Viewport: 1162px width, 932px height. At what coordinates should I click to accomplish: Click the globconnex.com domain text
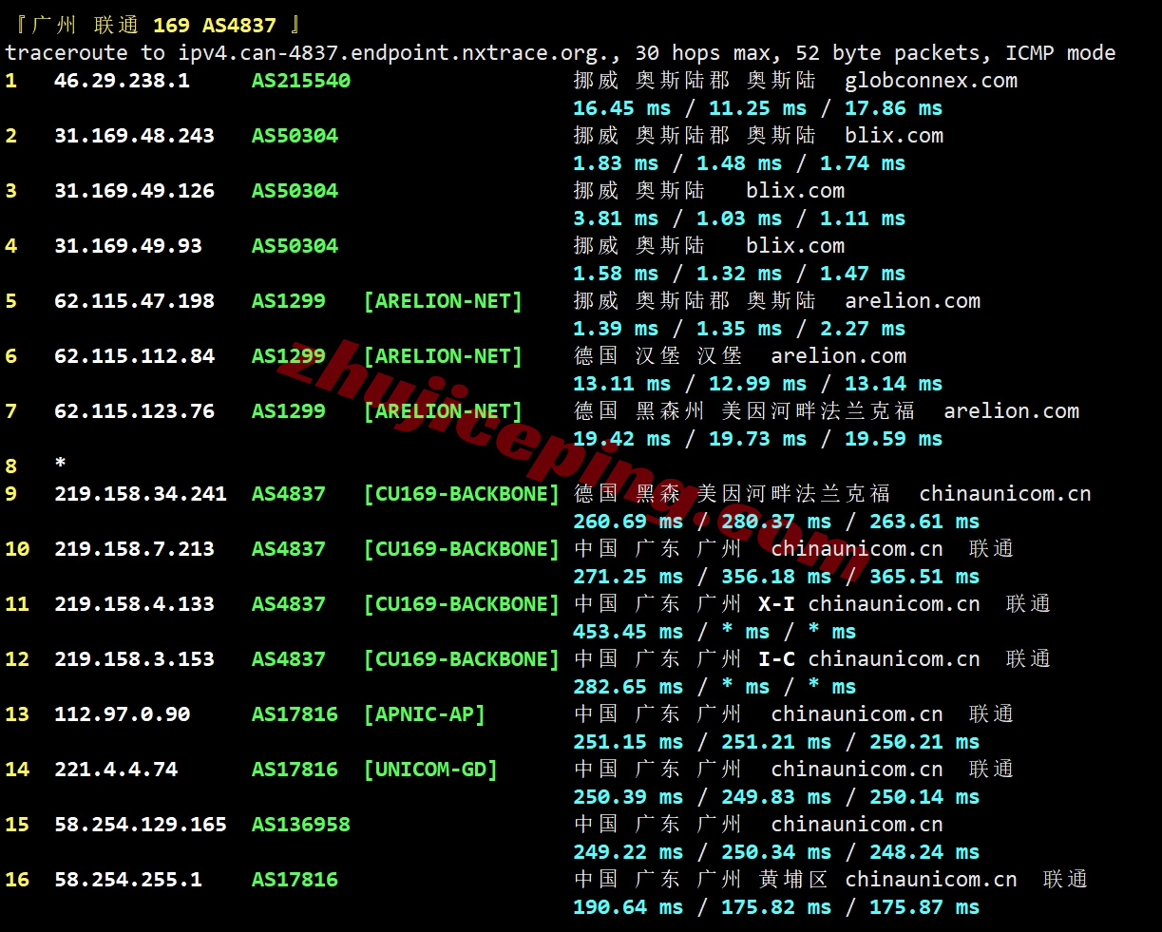(931, 81)
